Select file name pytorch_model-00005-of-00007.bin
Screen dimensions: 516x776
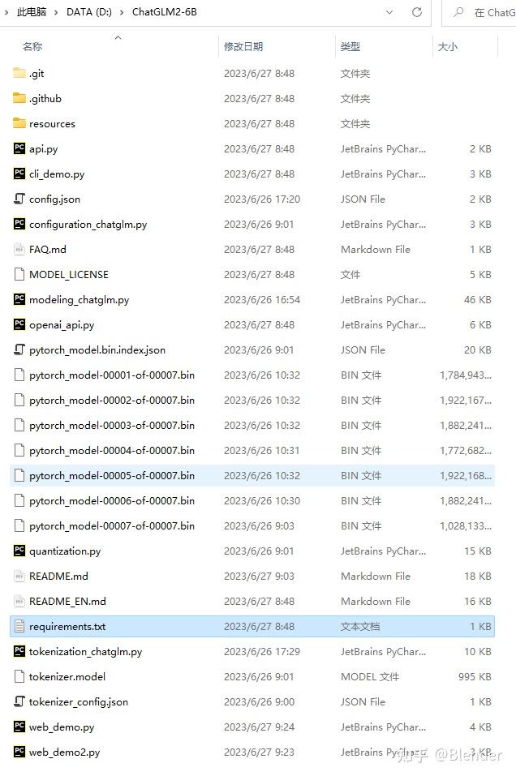coord(112,476)
